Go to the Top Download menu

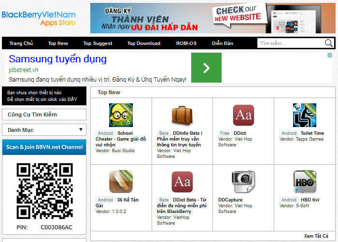tap(144, 43)
